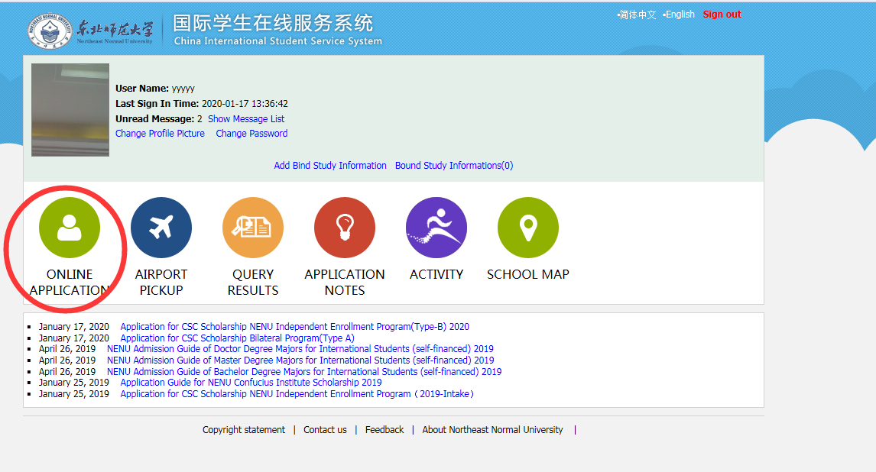
Task: Click the user profile picture thumbnail
Action: 70,110
